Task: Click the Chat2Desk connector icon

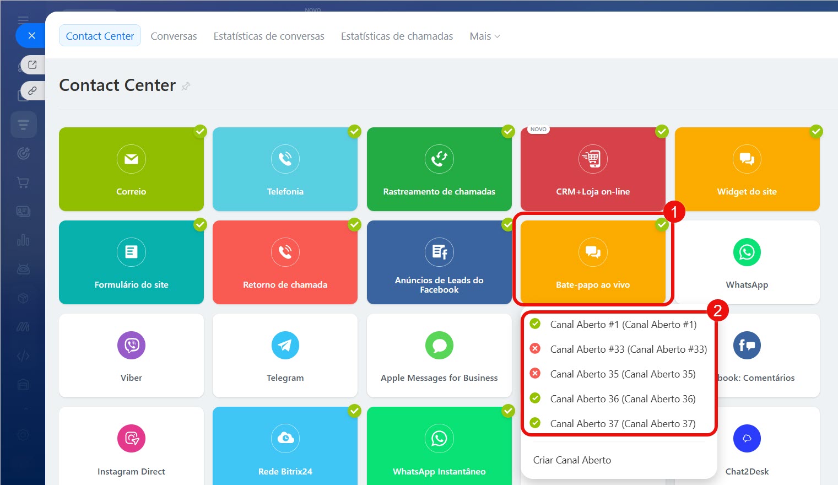Action: 747,439
